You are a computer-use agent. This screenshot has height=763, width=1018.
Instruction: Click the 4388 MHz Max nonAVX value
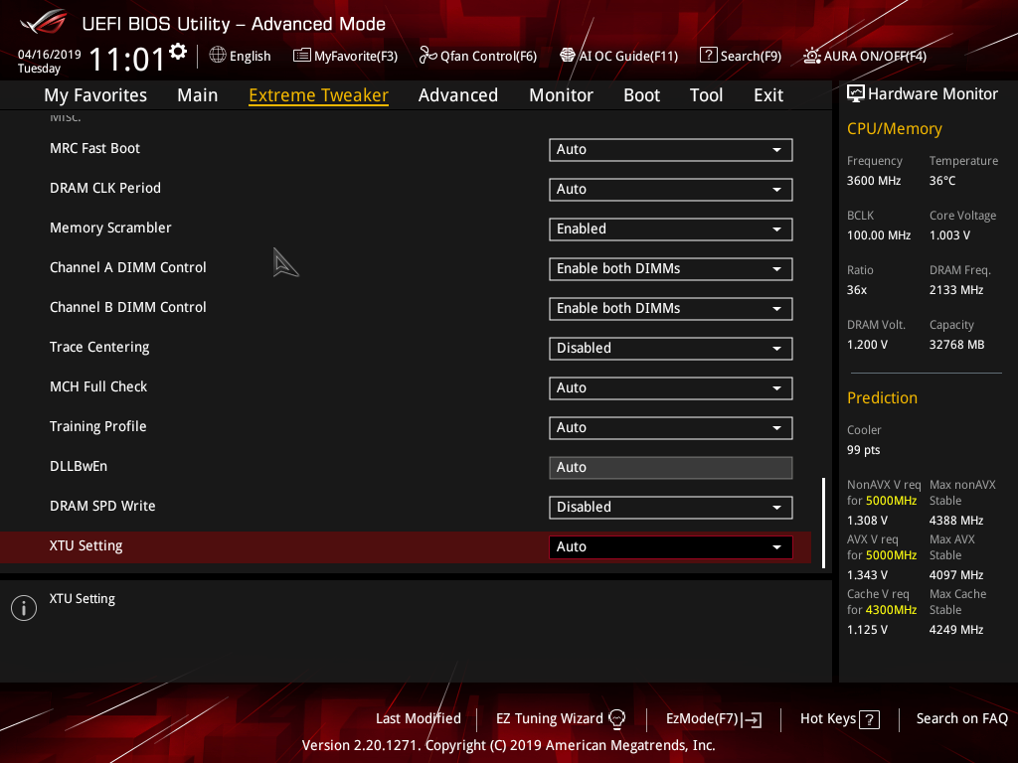955,521
